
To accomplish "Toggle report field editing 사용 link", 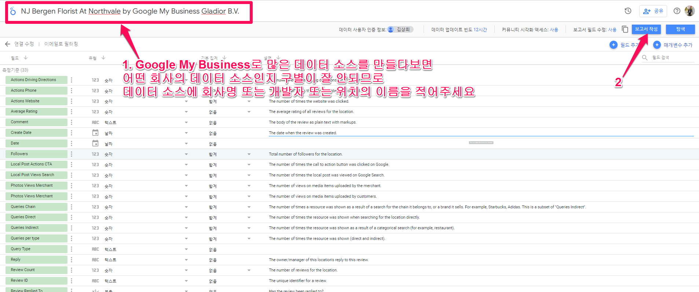I will 612,30.
